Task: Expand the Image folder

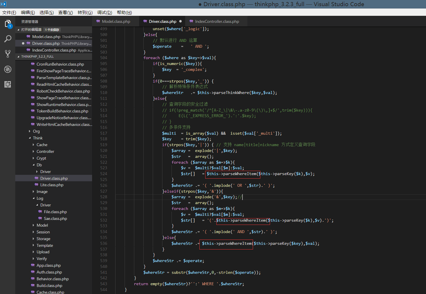Action: (33, 191)
